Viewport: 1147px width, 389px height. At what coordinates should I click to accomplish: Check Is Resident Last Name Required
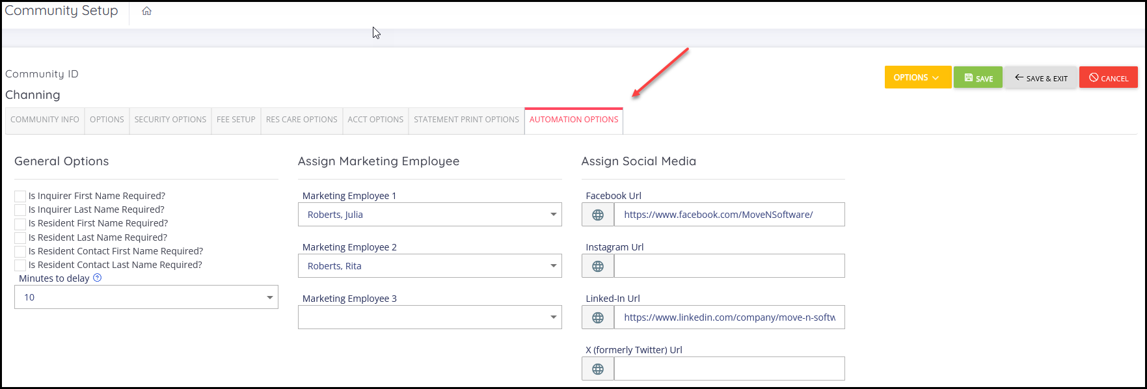tap(20, 238)
